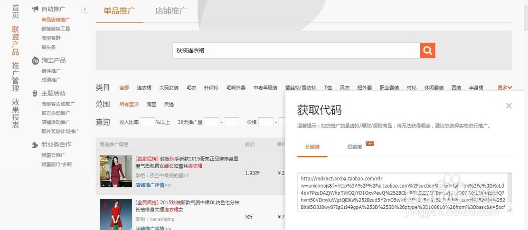Click the 30天推广量 minimum field
This screenshot has height=230, width=528.
pos(212,122)
